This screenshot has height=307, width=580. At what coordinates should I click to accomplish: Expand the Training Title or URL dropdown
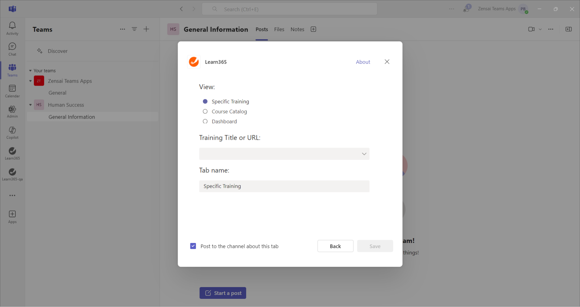(x=364, y=154)
